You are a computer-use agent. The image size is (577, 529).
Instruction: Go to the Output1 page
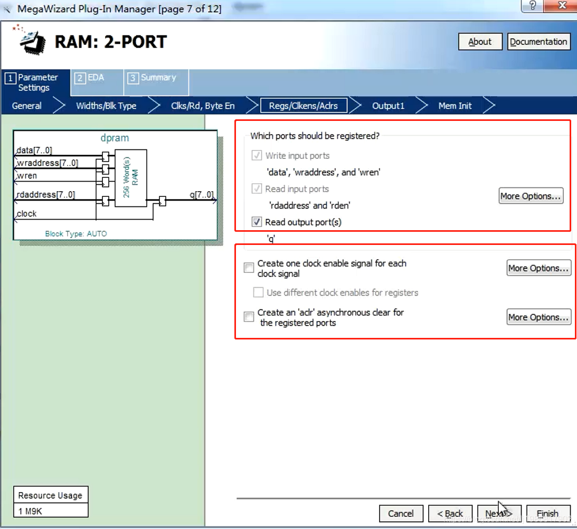coord(388,106)
